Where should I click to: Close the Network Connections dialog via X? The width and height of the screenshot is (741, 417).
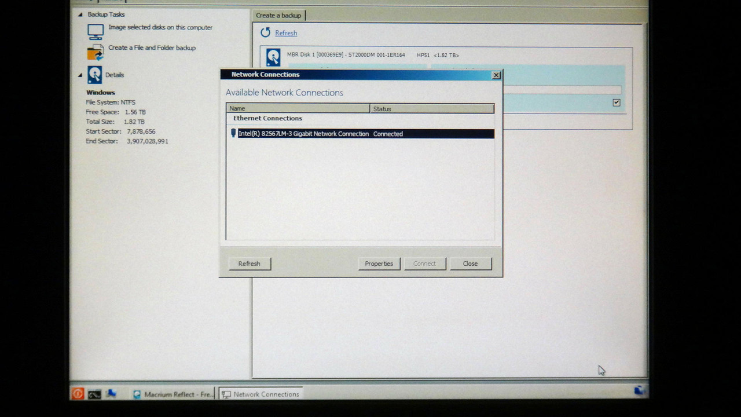(x=496, y=75)
